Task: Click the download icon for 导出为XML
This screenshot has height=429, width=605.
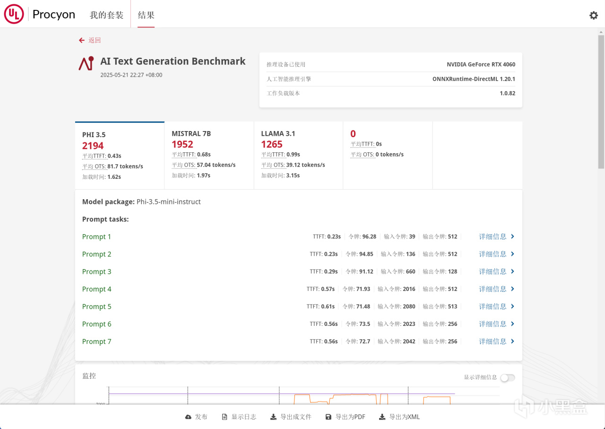Action: (x=382, y=417)
